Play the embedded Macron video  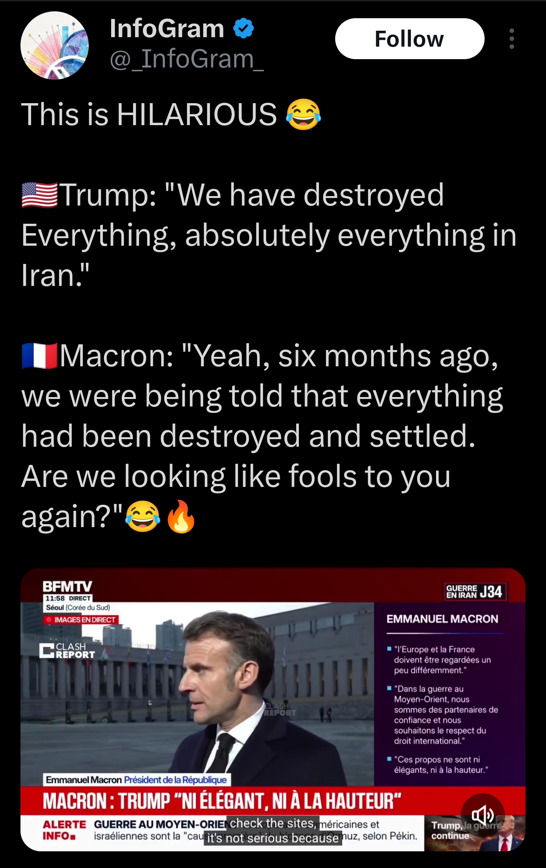(273, 709)
